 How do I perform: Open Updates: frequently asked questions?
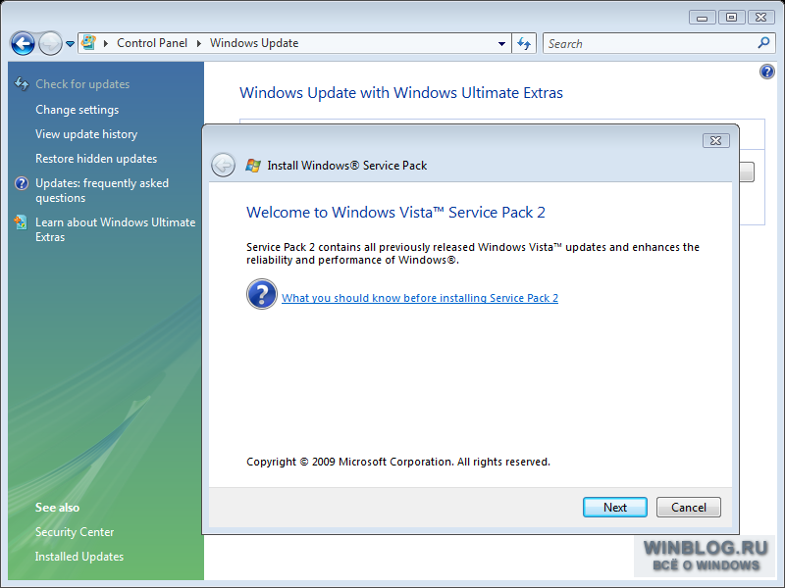tap(102, 190)
